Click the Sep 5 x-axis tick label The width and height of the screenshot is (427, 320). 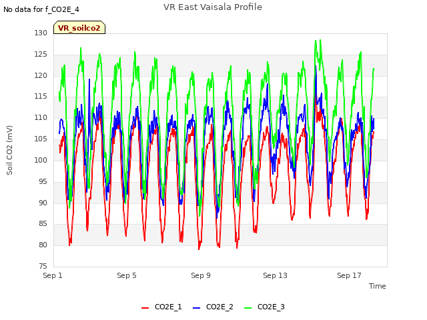click(x=127, y=275)
